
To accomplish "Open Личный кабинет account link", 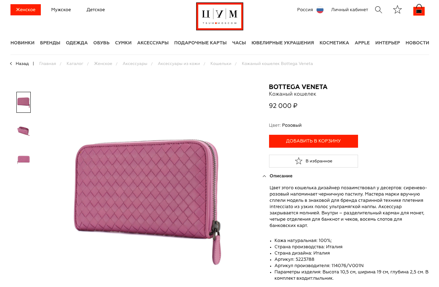I will [350, 10].
